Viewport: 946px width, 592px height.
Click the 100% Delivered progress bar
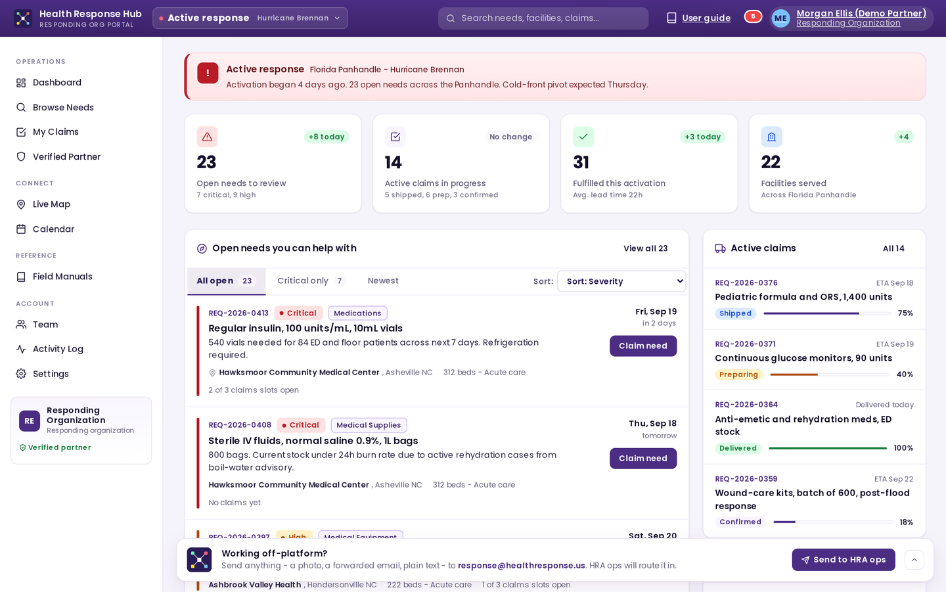click(828, 448)
